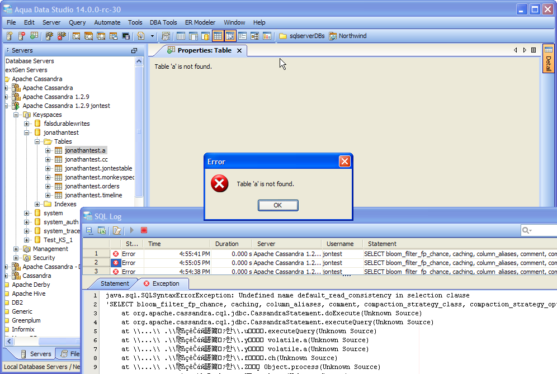The height and width of the screenshot is (374, 557).
Task: Expand the jonathantest.cc table node
Action: [48, 159]
